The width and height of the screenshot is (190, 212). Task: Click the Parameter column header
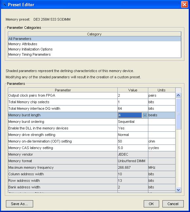tap(63, 90)
